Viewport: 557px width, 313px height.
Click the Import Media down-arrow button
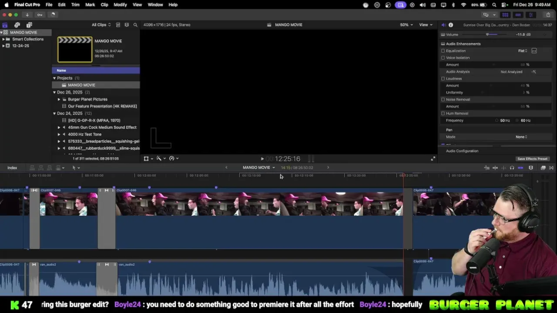click(27, 15)
